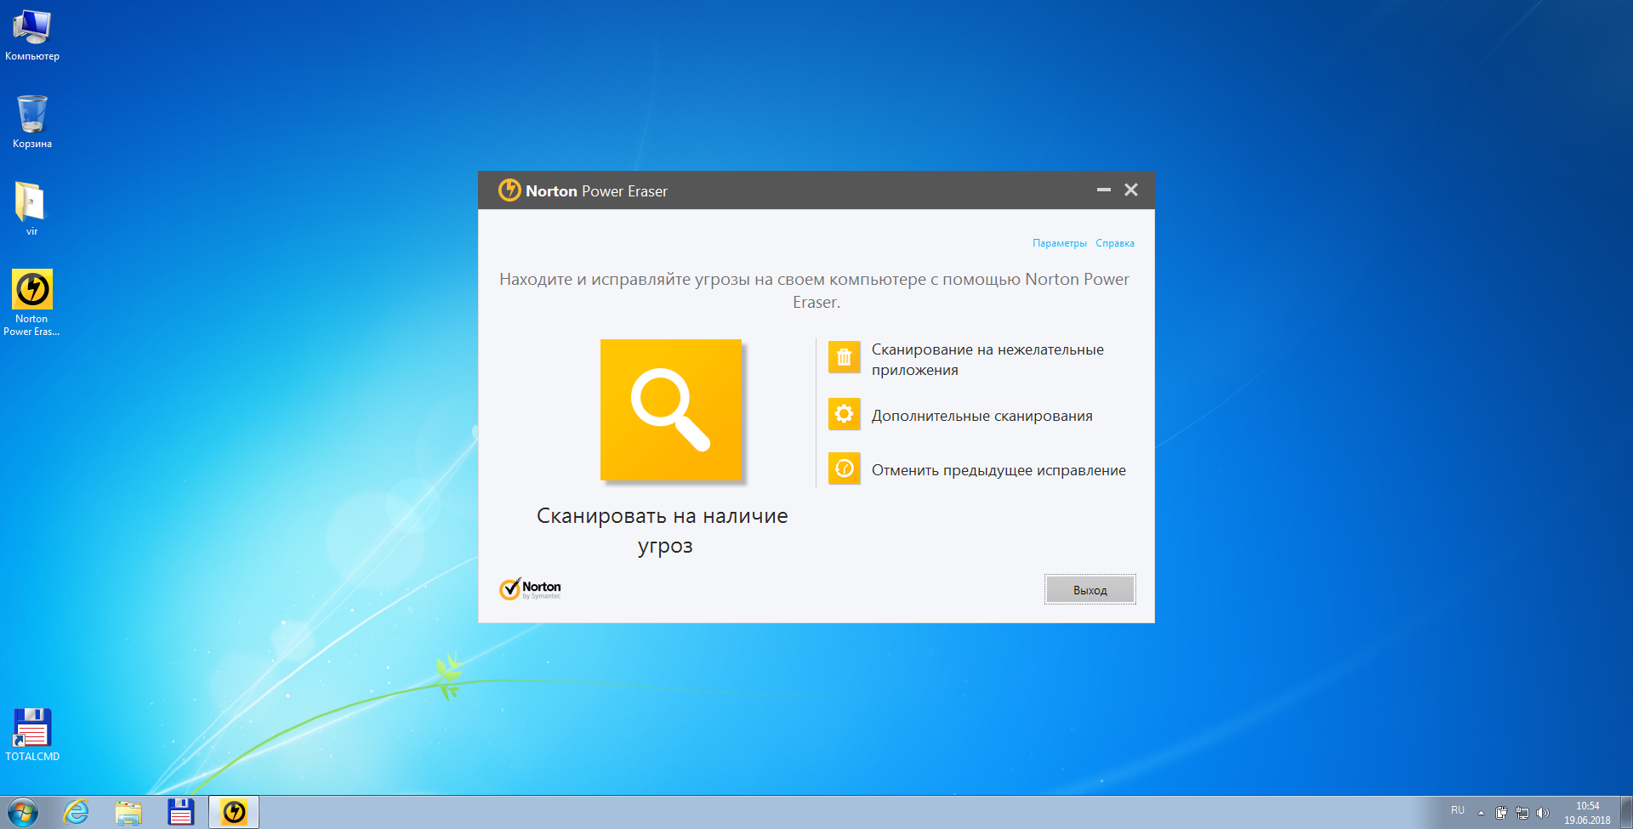Open Total Commander floppy icon in the taskbar
Viewport: 1633px width, 829px height.
click(180, 813)
